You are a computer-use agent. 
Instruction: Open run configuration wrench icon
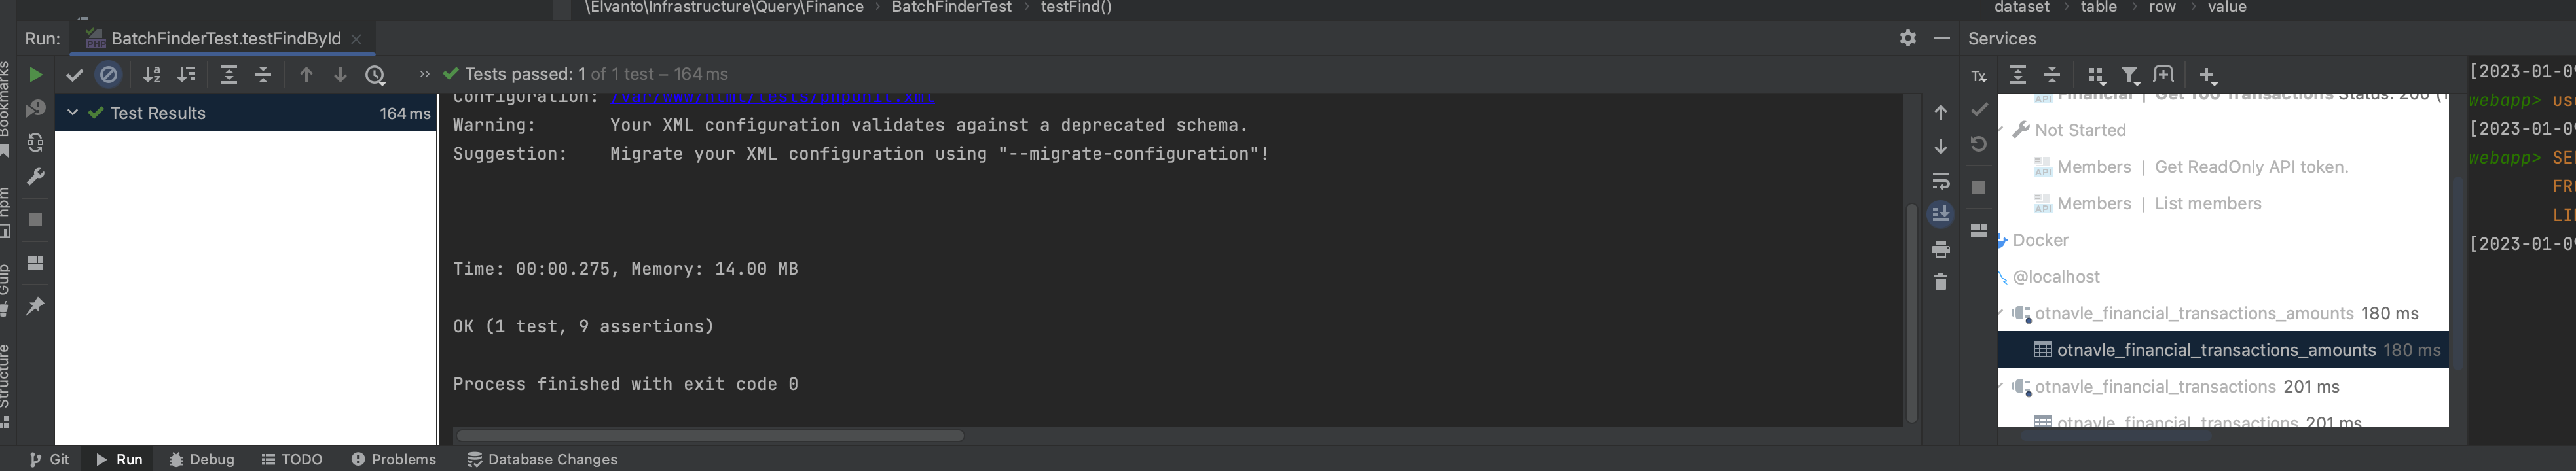click(35, 177)
